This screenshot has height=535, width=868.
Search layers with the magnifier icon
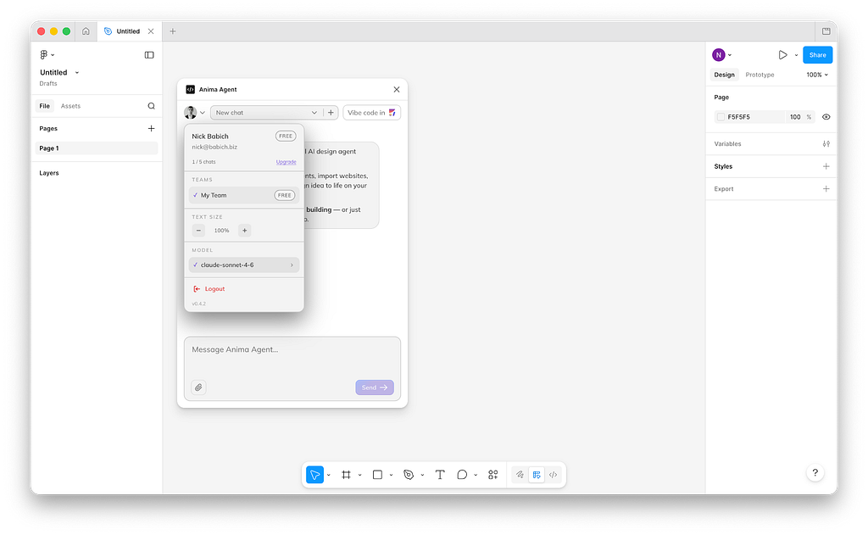click(x=152, y=106)
